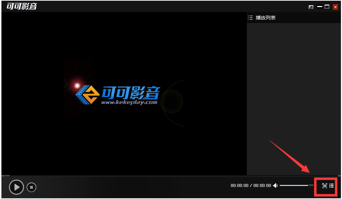Click the fast-forward arrows right of the seek bar

click(340, 176)
